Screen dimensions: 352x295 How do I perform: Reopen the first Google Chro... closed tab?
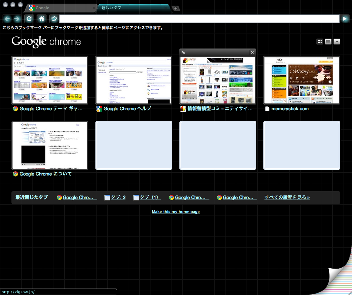pos(77,198)
